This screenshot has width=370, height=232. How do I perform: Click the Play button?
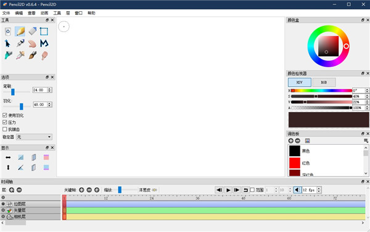(x=228, y=190)
